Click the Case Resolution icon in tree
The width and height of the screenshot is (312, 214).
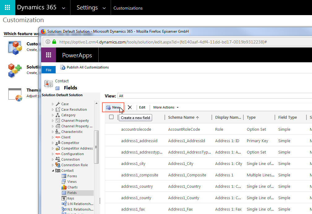point(58,109)
